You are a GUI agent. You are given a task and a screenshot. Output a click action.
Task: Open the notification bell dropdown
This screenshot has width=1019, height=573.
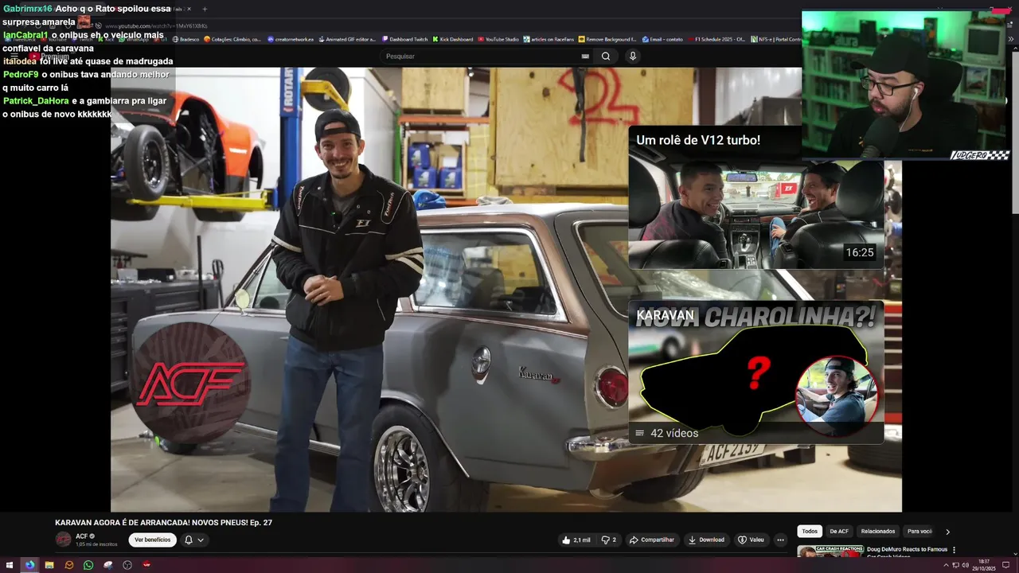[x=194, y=540]
